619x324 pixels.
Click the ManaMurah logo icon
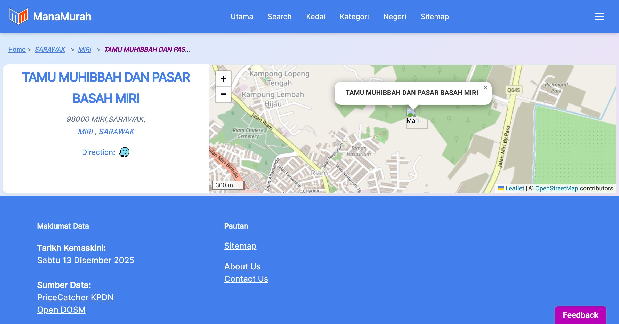coord(18,16)
